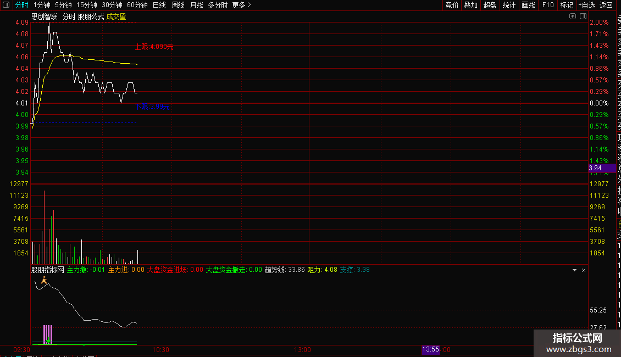Click the 支撑: 3.98 value
The width and height of the screenshot is (621, 357).
click(x=355, y=270)
